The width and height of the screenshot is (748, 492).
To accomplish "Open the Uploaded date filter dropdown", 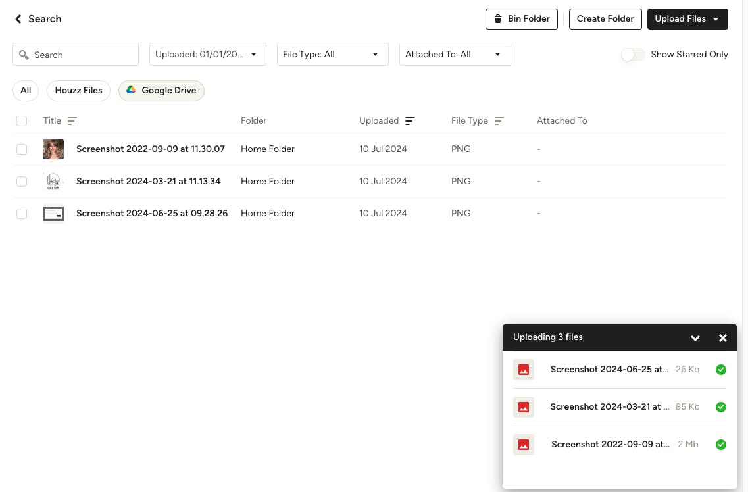I will pos(207,55).
